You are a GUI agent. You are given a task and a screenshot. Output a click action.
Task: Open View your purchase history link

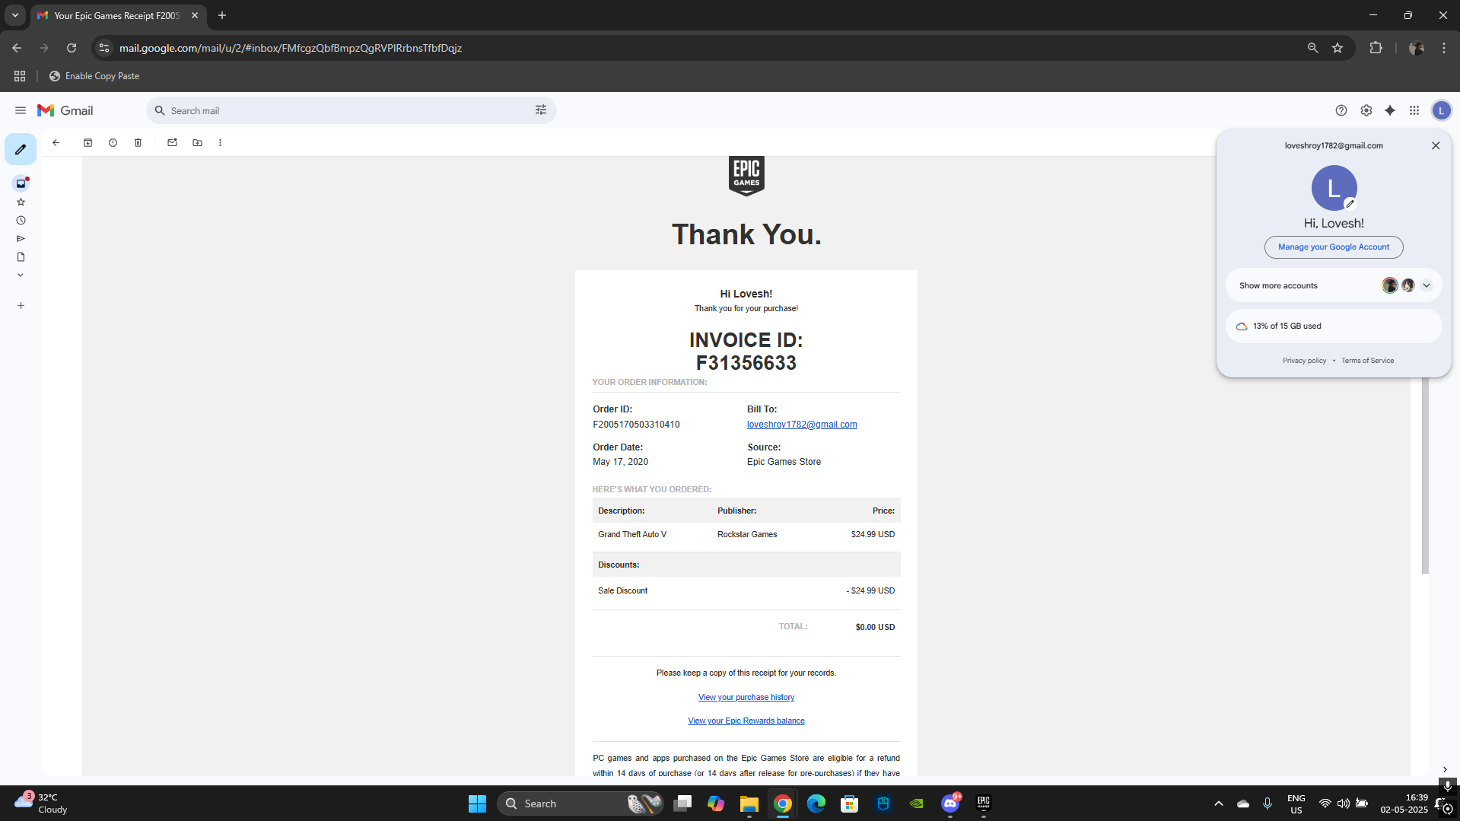746,697
